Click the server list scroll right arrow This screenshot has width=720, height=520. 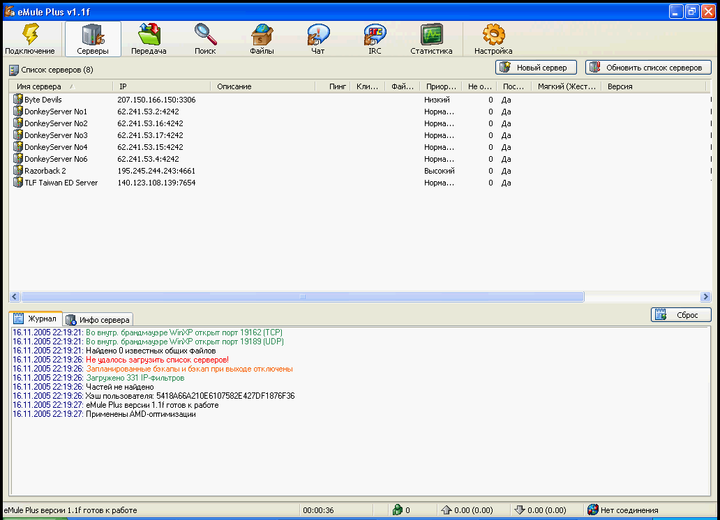[706, 296]
